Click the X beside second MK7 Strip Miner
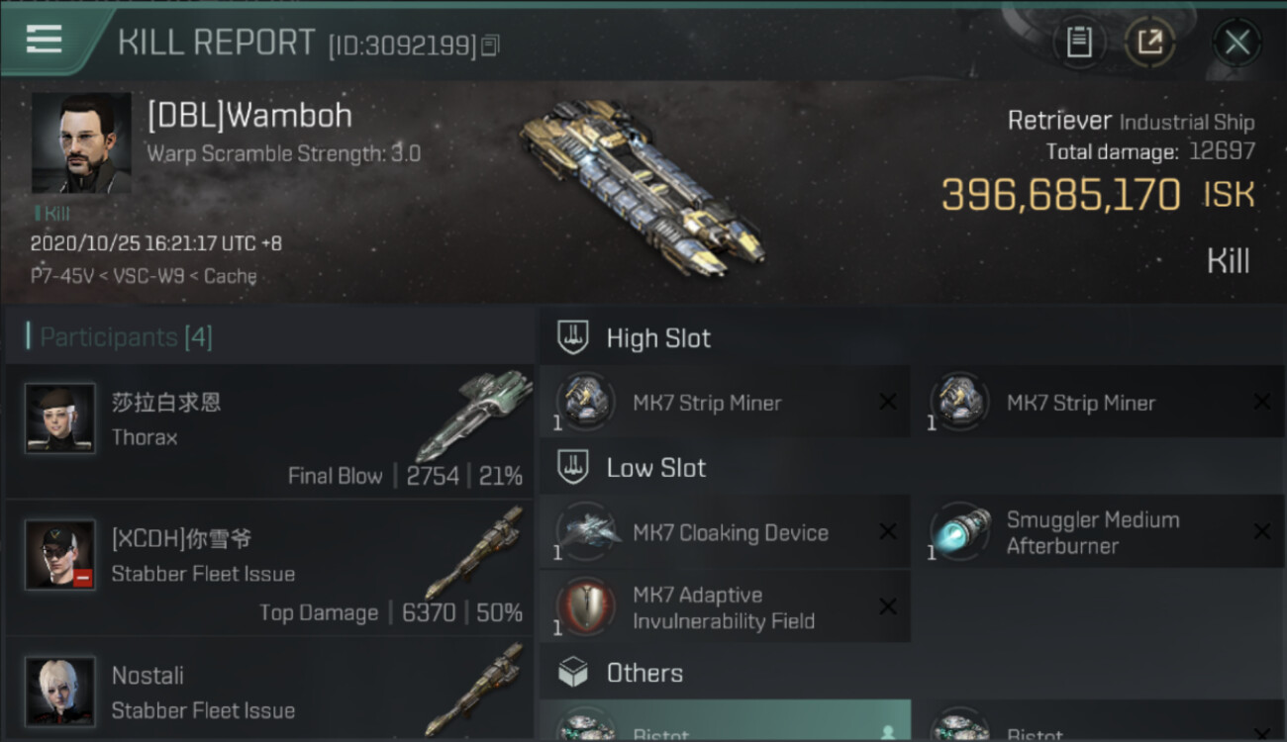Screen dimensions: 1287x742 coord(1262,402)
